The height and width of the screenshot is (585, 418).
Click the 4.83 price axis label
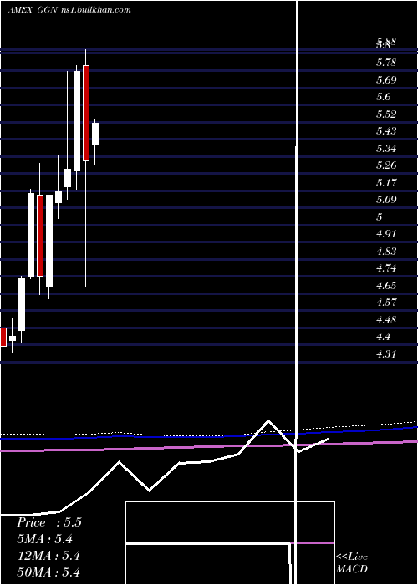tap(386, 251)
